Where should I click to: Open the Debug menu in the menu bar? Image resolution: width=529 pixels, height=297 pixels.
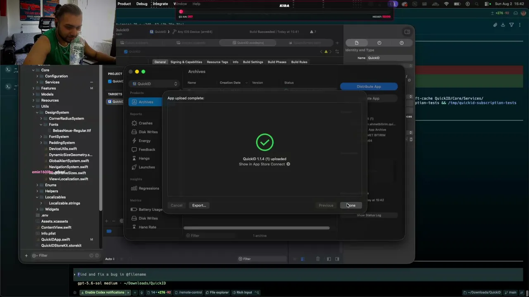(142, 4)
